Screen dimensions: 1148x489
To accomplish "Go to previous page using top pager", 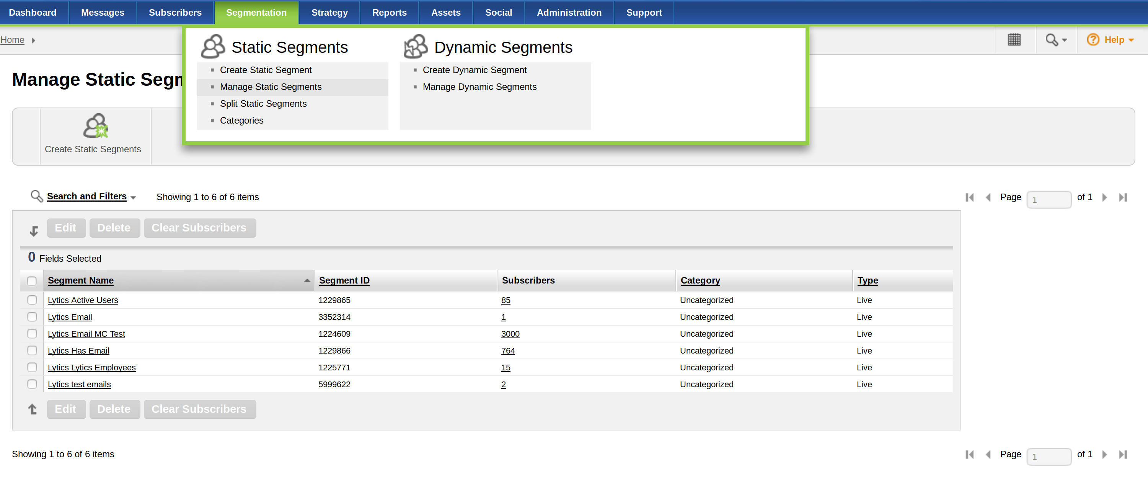I will tap(988, 197).
